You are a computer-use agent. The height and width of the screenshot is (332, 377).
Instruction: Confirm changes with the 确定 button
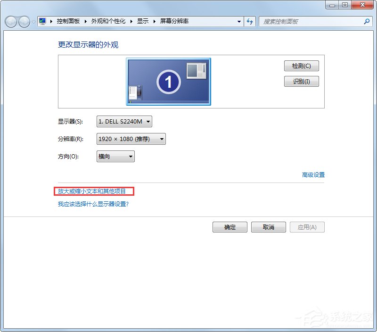tap(229, 227)
